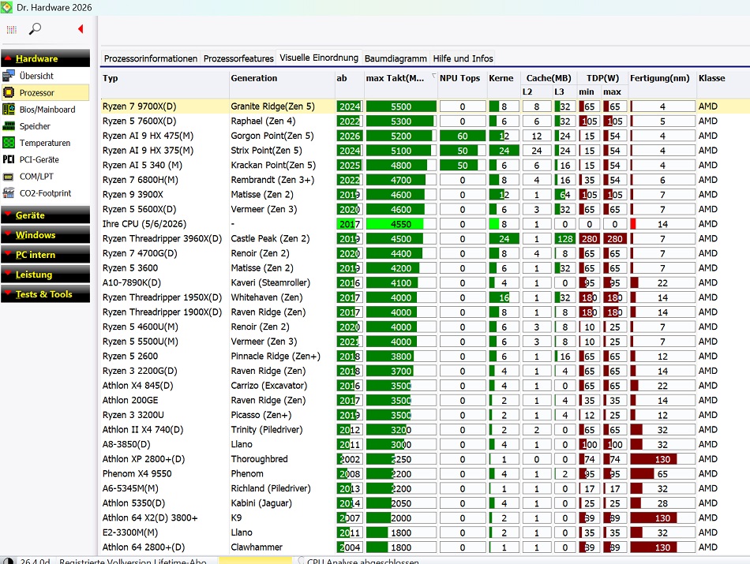The height and width of the screenshot is (564, 750).
Task: Open the Hilfe und Infos tab
Action: click(x=463, y=58)
